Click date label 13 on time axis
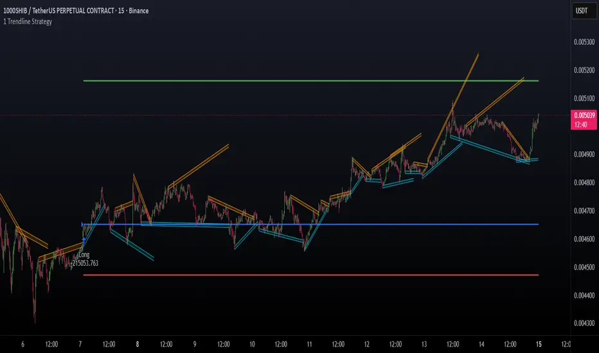The image size is (599, 353). tap(424, 345)
